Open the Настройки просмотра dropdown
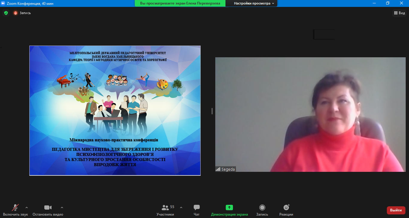The height and width of the screenshot is (218, 409). [x=254, y=3]
